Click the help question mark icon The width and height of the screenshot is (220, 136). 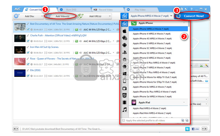coord(192,9)
